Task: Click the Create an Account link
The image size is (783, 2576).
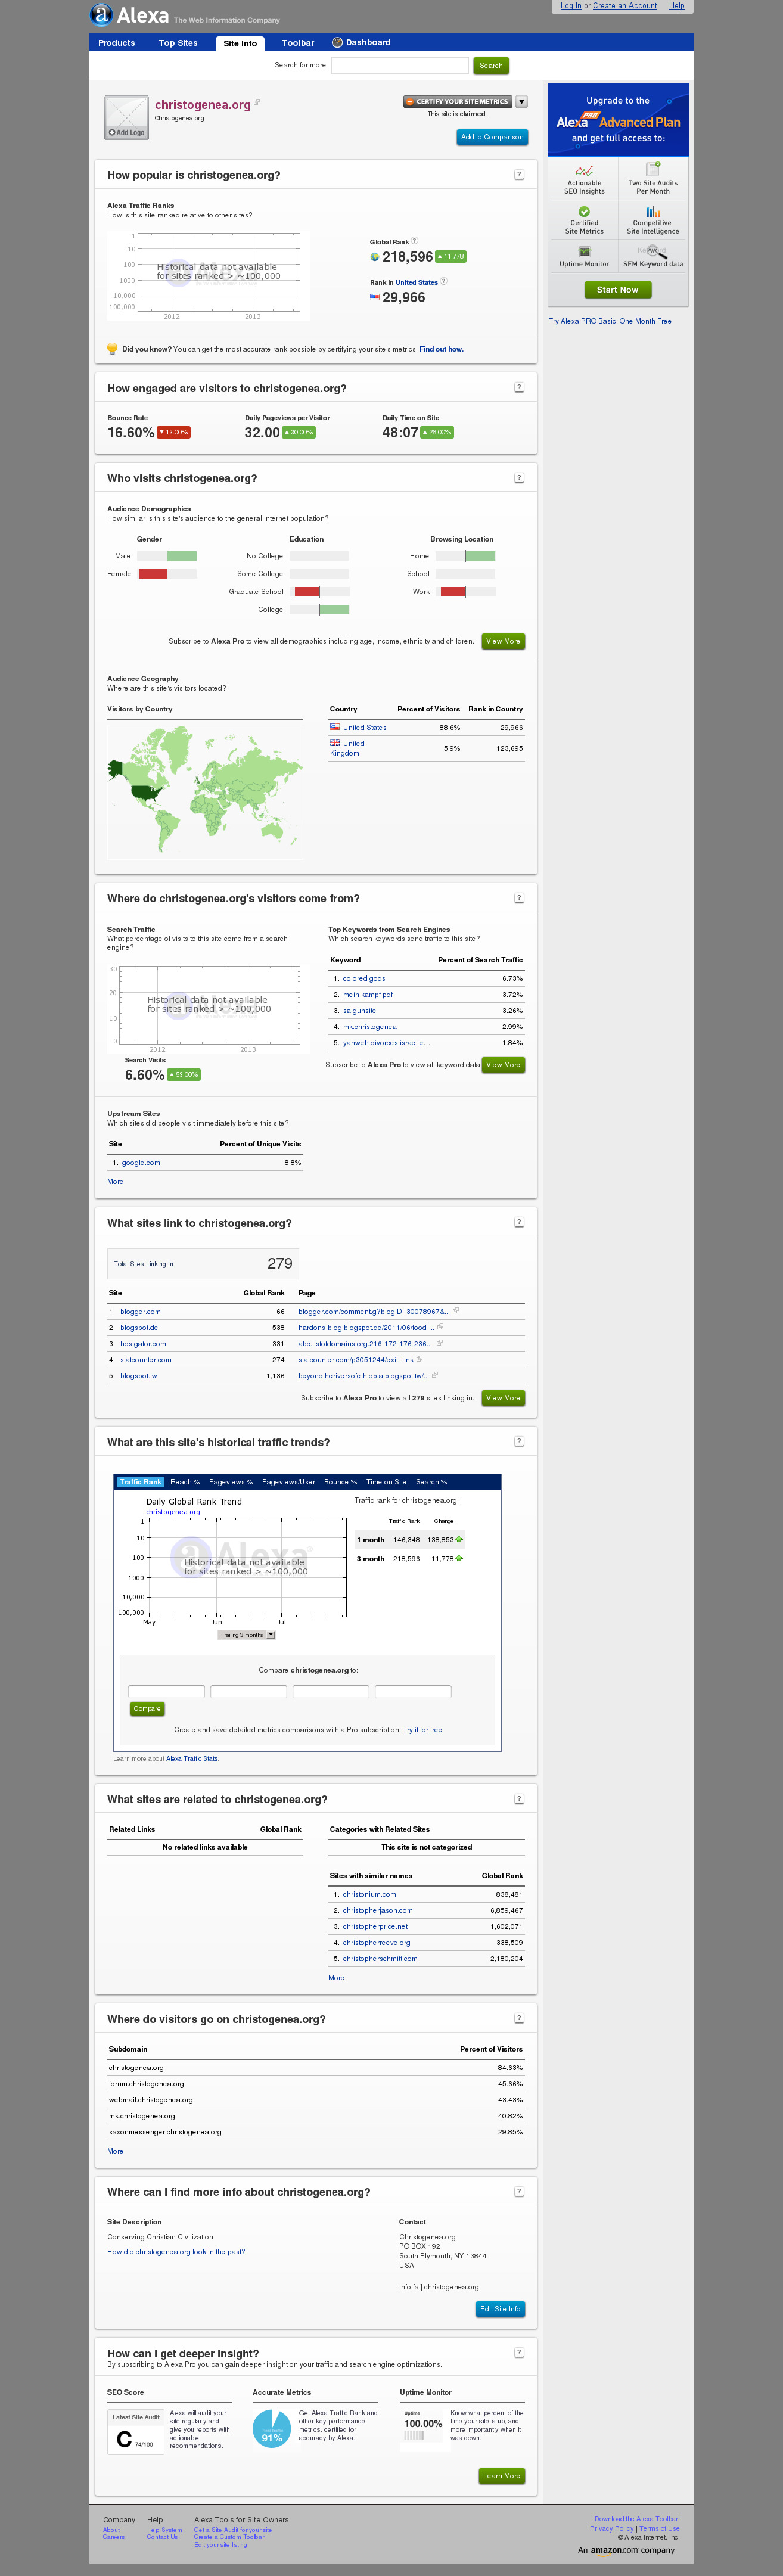Action: [625, 6]
